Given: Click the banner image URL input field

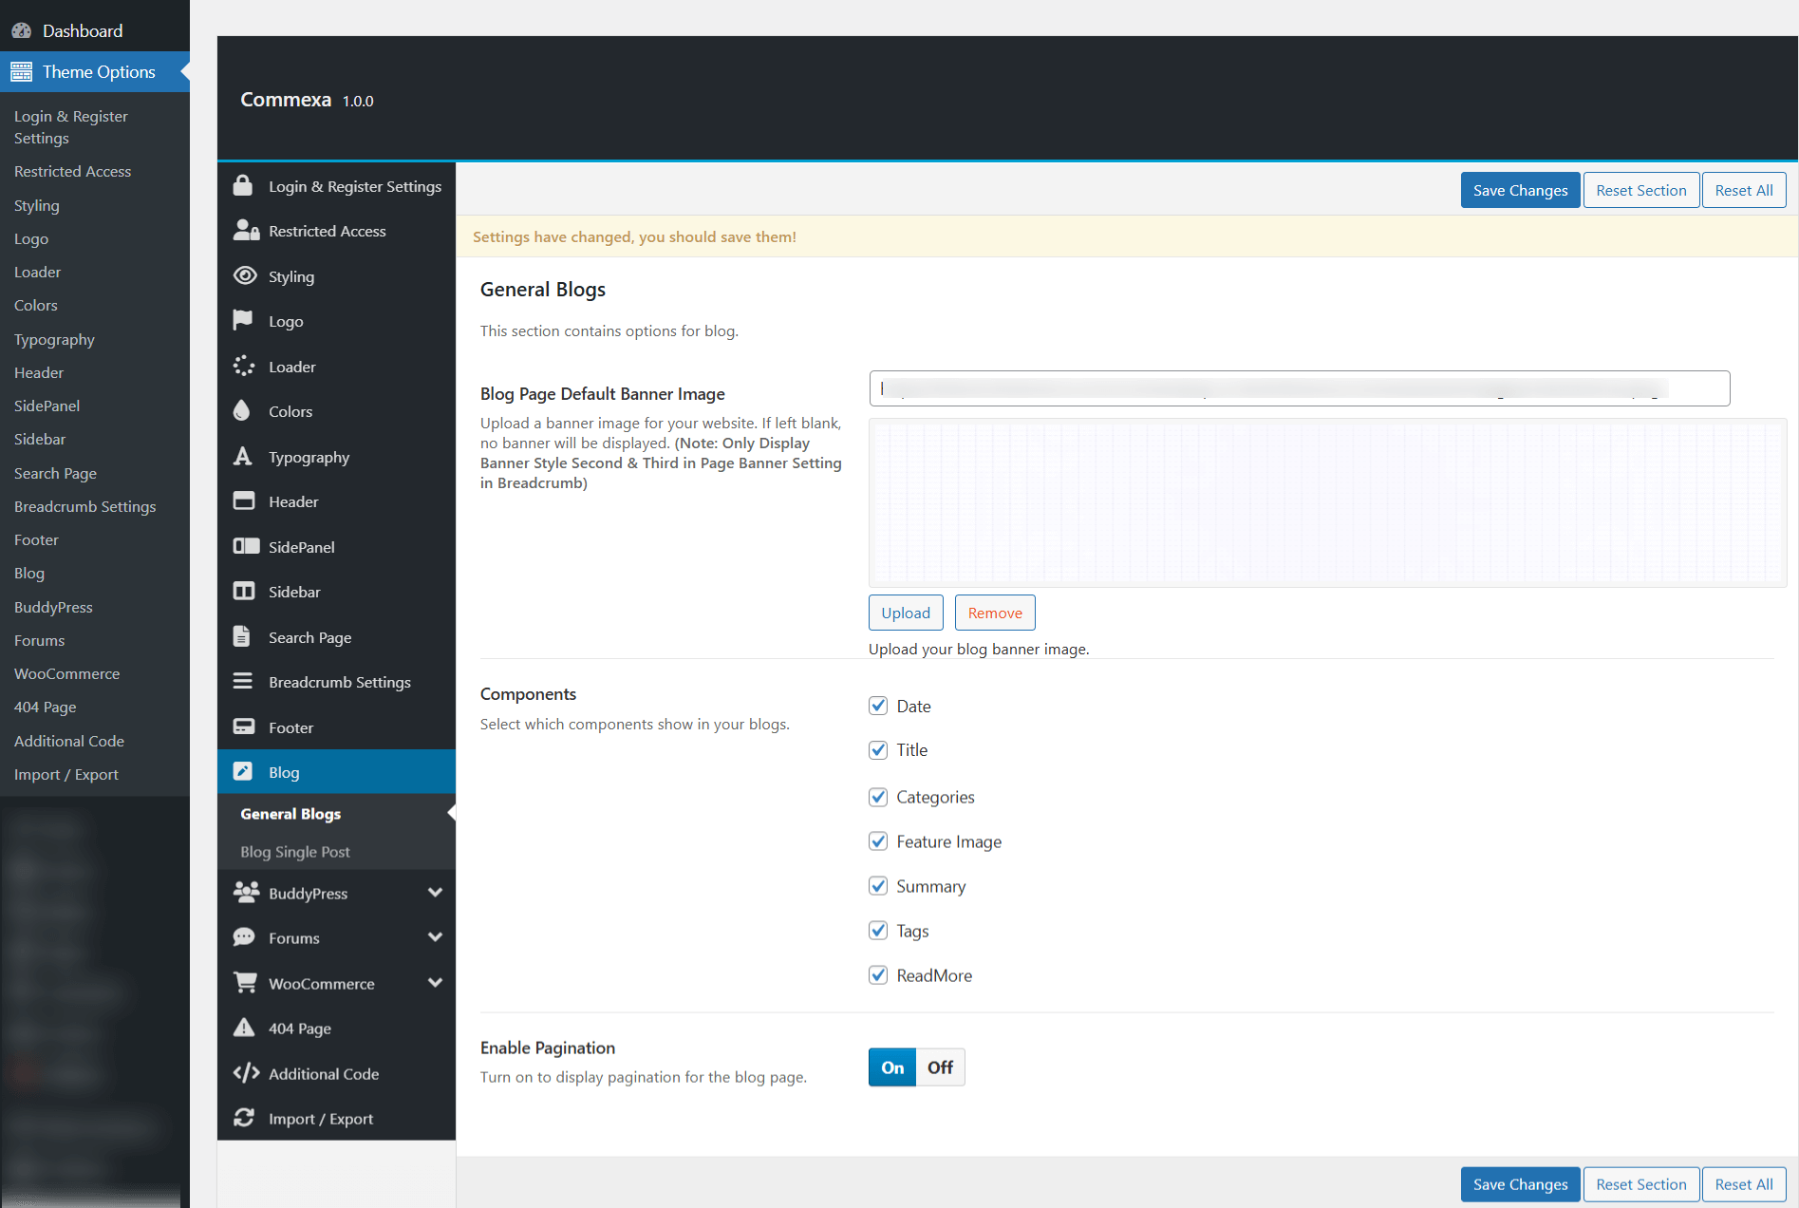Looking at the screenshot, I should pos(1299,388).
